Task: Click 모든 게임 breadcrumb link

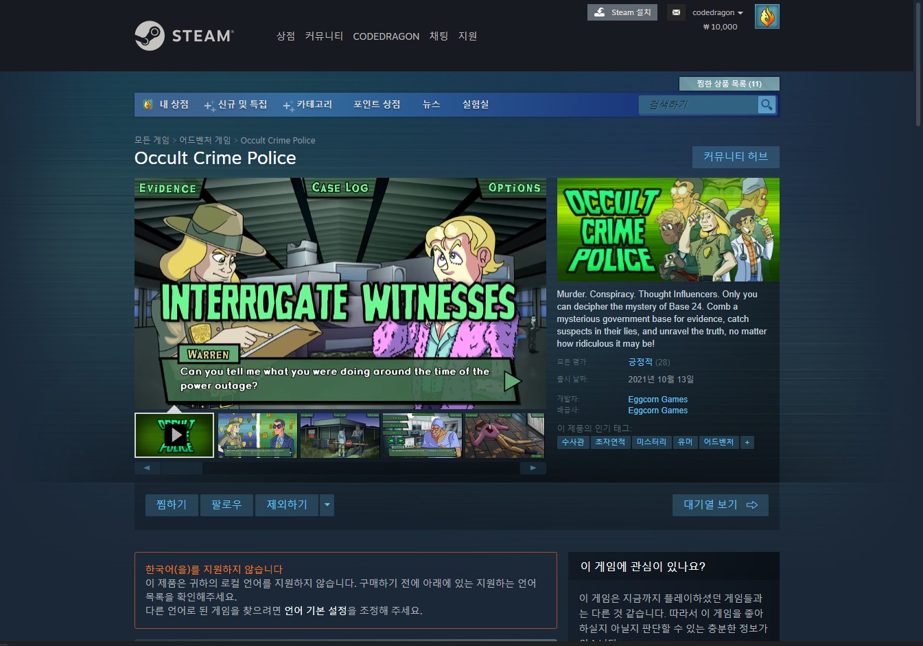Action: (152, 140)
